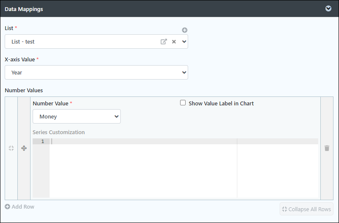Click the Add Row link
Screen dimensions: 339x223
19,206
